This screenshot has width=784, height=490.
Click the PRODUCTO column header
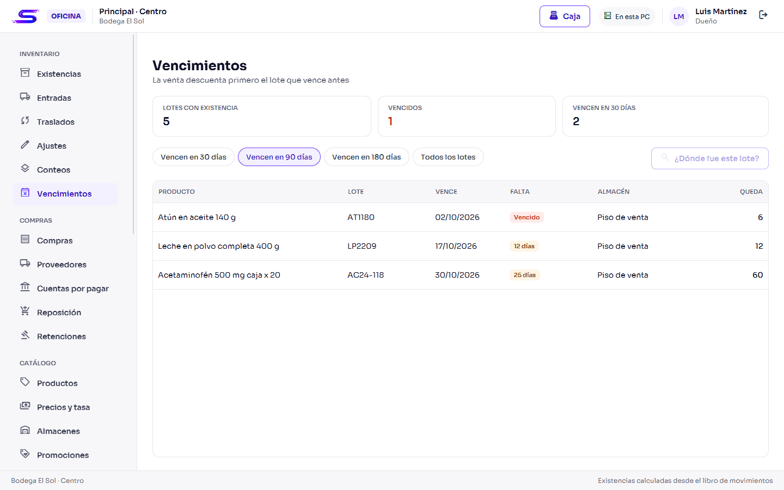click(176, 192)
